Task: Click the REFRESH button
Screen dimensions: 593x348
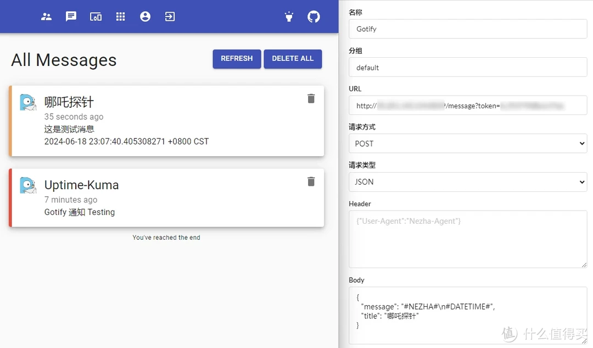Action: tap(237, 59)
